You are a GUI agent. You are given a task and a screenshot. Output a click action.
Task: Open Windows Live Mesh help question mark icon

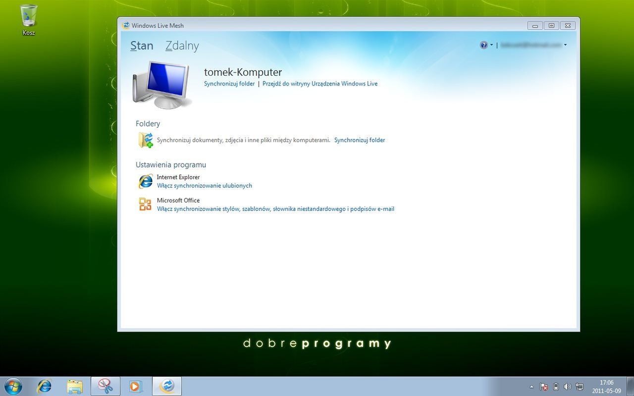pyautogui.click(x=483, y=45)
